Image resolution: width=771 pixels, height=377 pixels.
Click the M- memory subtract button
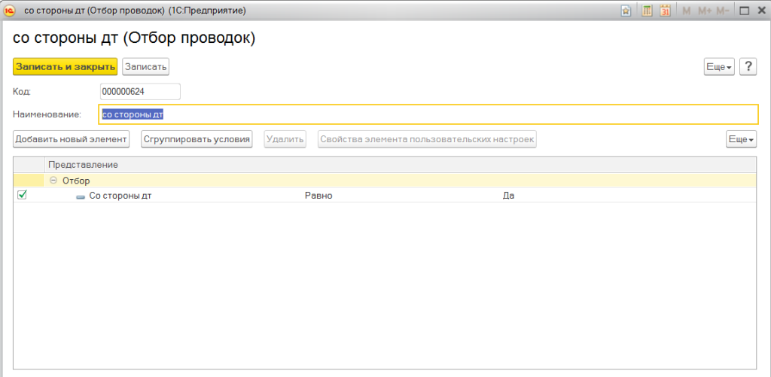[x=723, y=11]
